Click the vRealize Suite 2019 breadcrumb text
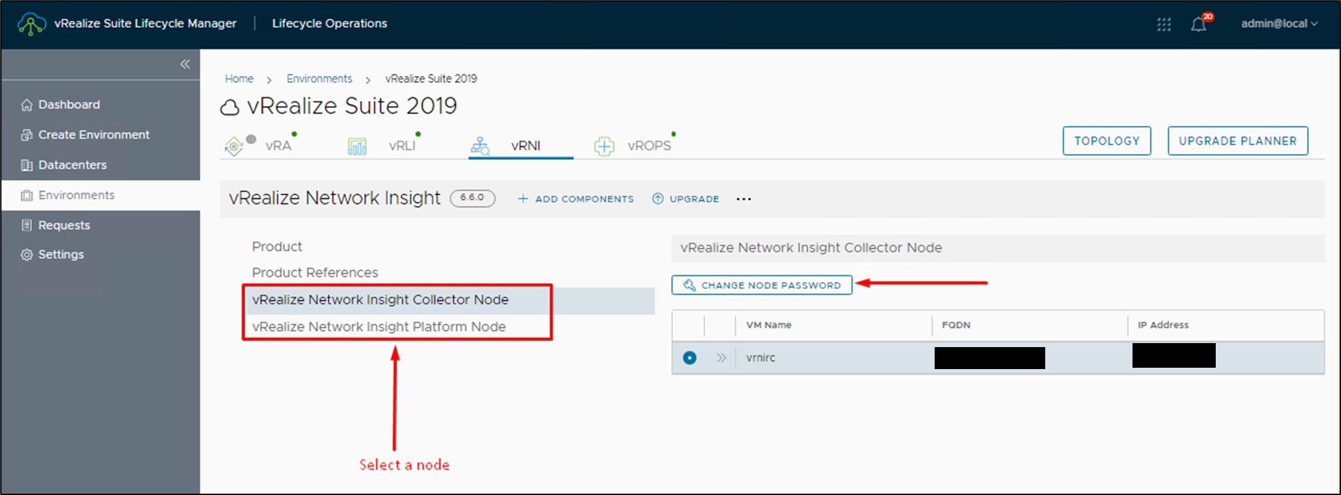Image resolution: width=1341 pixels, height=495 pixels. click(431, 79)
